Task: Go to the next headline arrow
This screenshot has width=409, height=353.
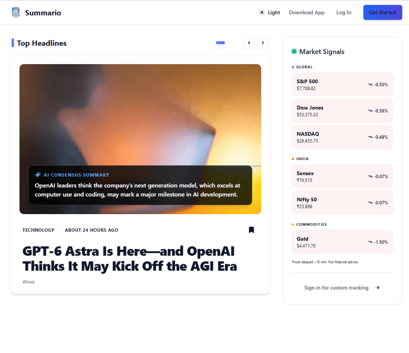Action: (263, 42)
